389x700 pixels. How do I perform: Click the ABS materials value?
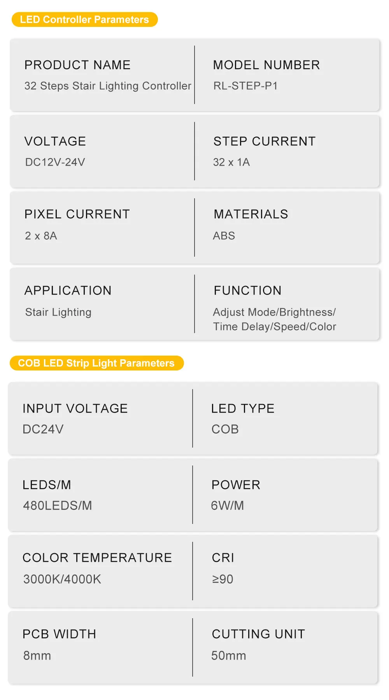pyautogui.click(x=224, y=236)
